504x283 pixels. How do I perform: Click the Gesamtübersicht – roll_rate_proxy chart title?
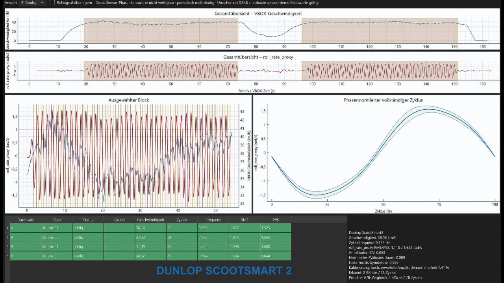point(258,57)
